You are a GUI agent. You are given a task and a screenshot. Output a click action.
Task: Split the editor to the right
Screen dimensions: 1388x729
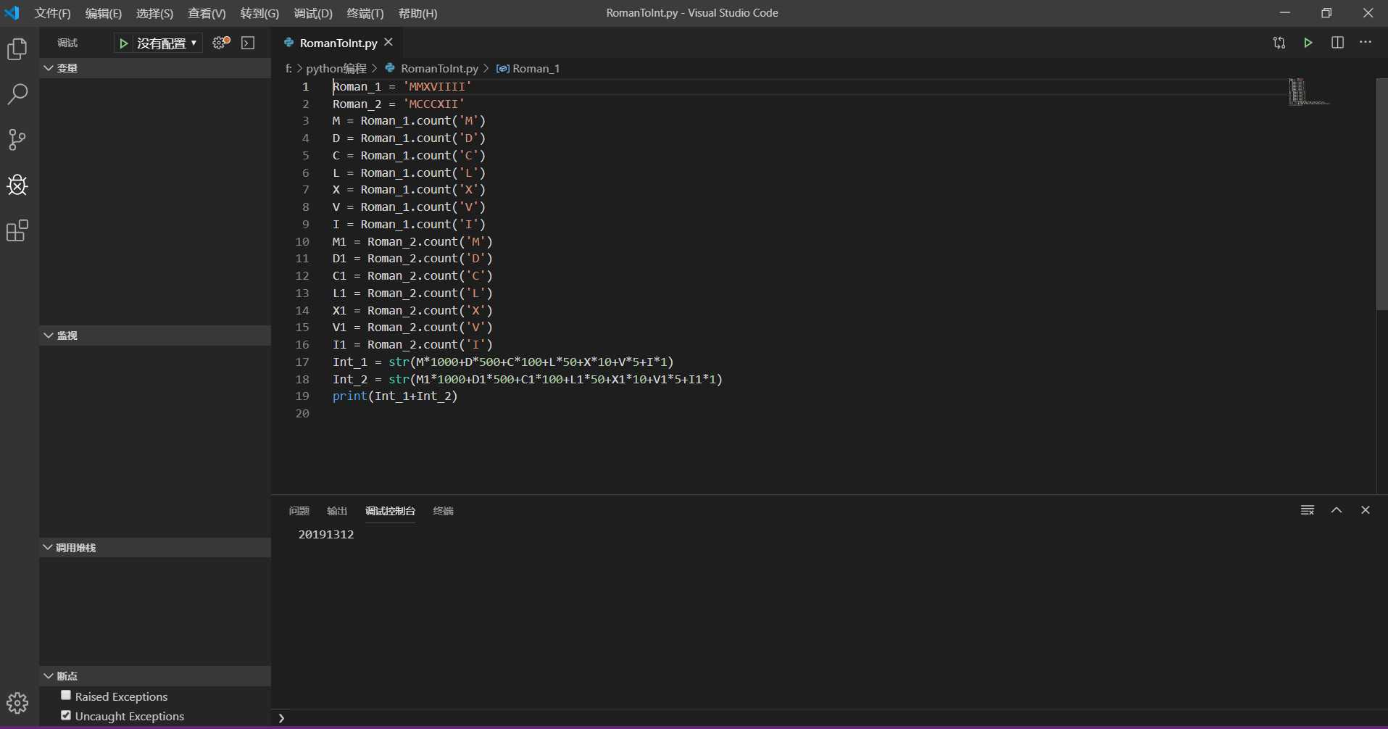(1337, 43)
